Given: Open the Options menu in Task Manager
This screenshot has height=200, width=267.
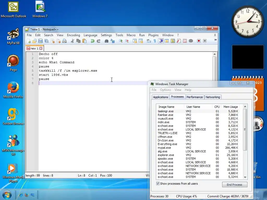Looking at the screenshot, I should click(165, 90).
